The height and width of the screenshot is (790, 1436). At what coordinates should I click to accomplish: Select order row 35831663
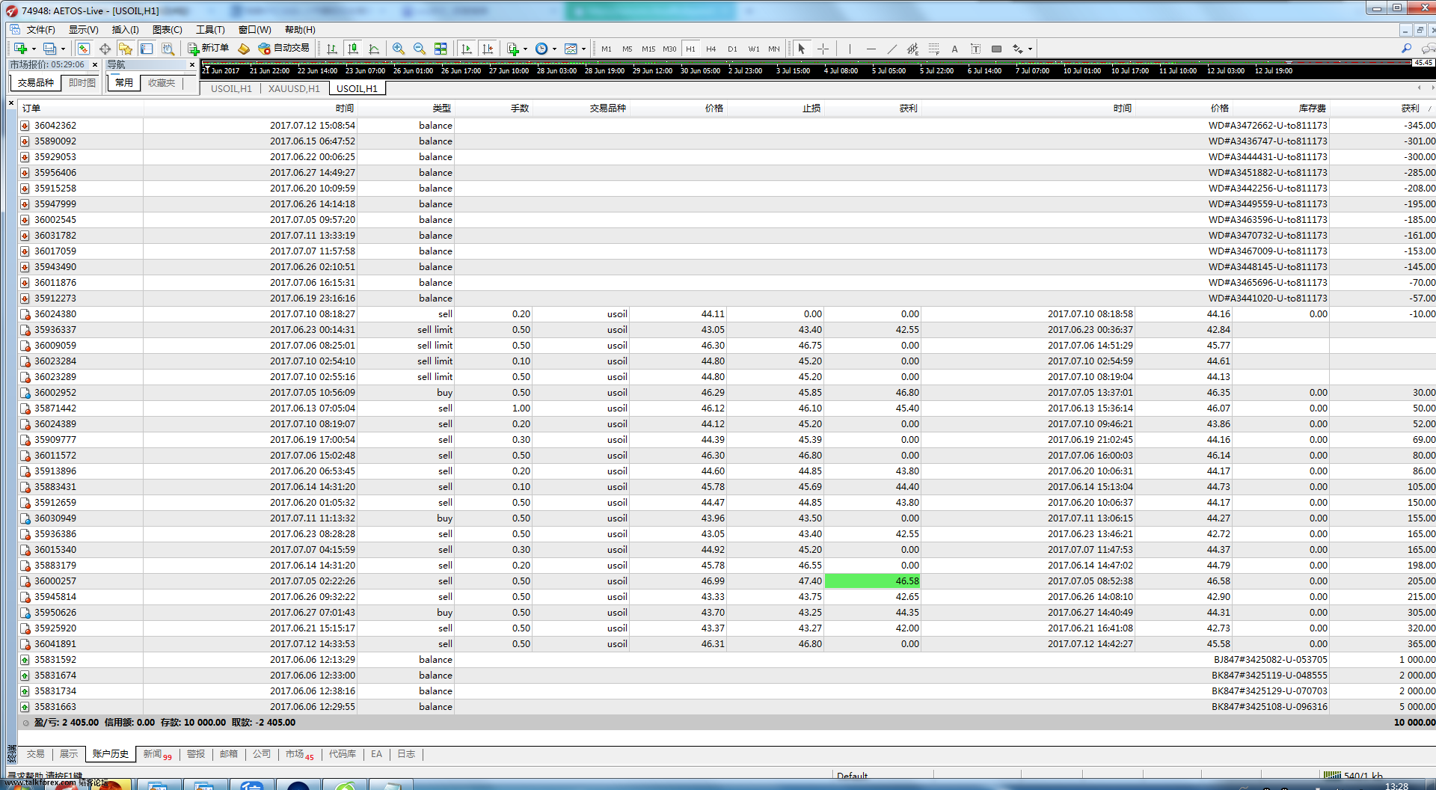(726, 707)
